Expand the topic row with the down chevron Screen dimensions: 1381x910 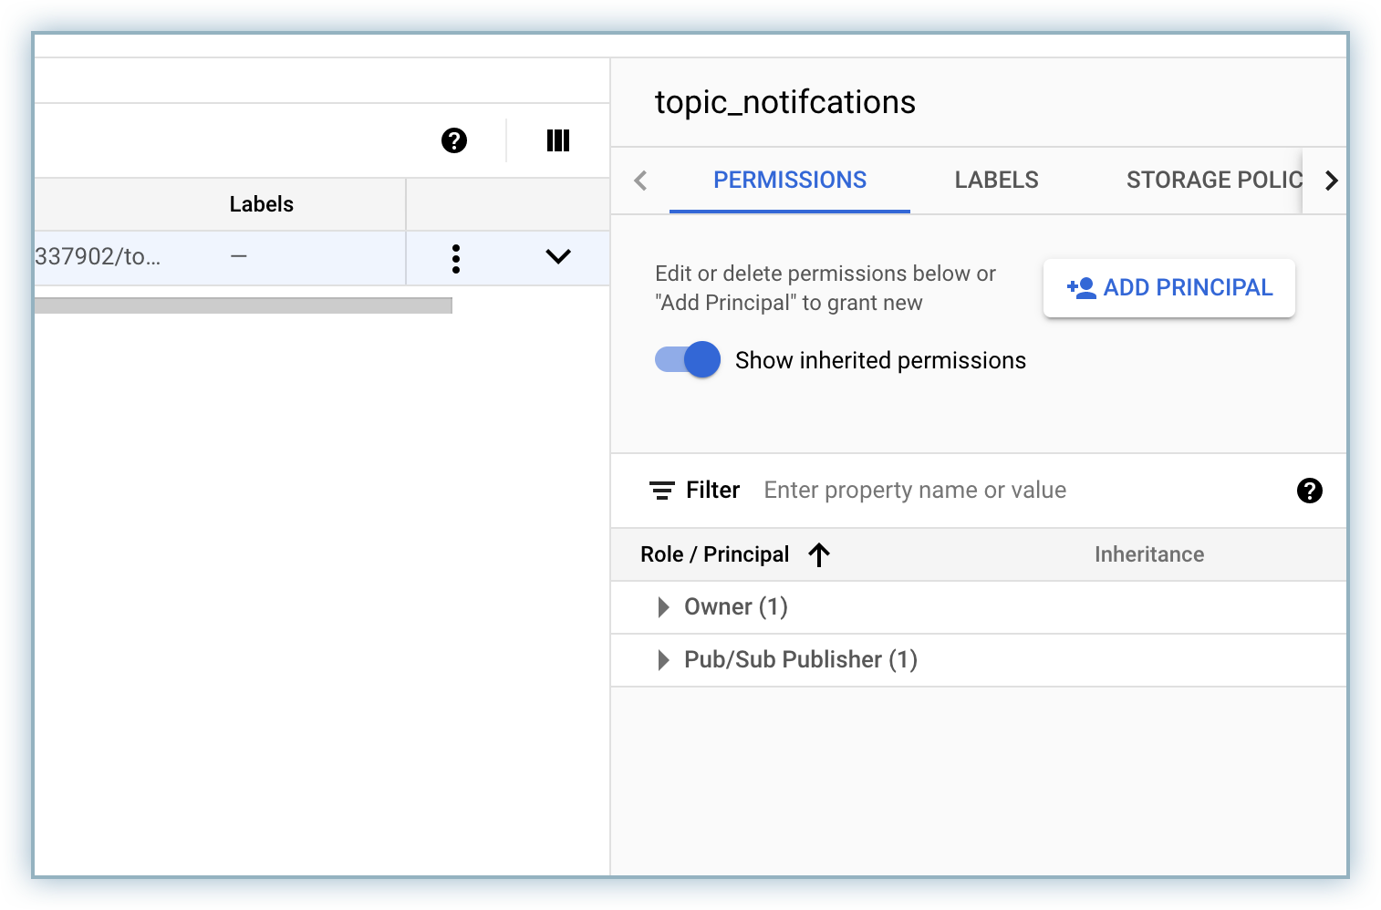coord(558,257)
